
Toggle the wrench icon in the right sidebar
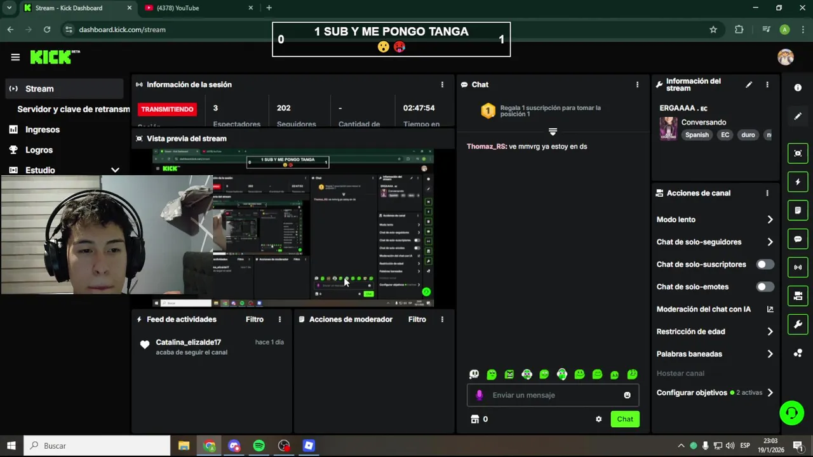tap(798, 324)
